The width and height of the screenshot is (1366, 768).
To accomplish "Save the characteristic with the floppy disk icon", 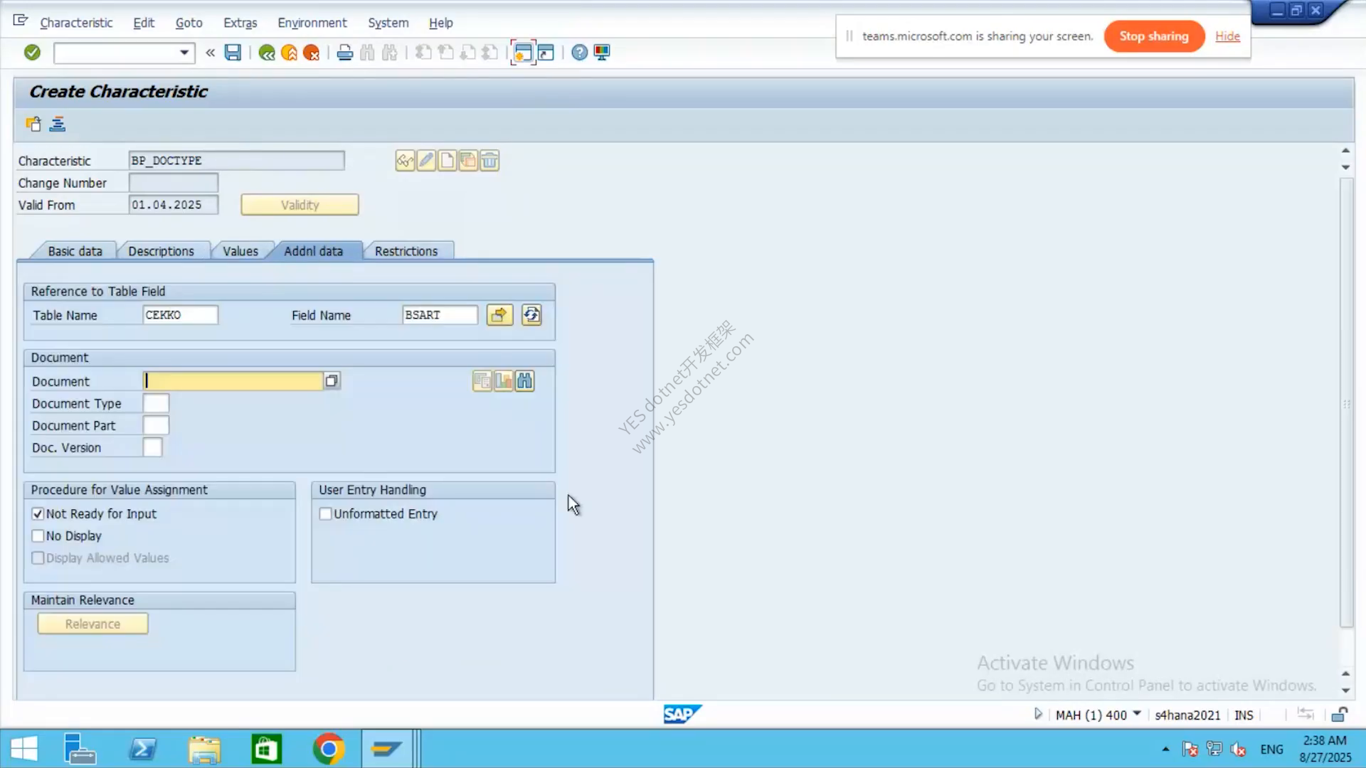I will pos(233,52).
